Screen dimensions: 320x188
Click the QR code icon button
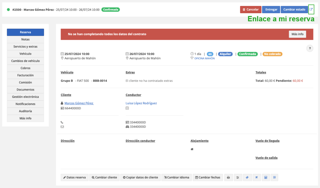pyautogui.click(x=274, y=177)
